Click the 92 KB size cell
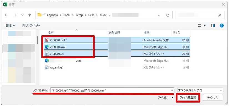 [185, 40]
